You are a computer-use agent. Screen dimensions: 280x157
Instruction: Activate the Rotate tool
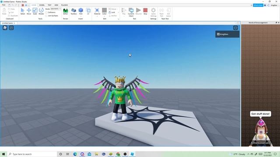coord(41,11)
